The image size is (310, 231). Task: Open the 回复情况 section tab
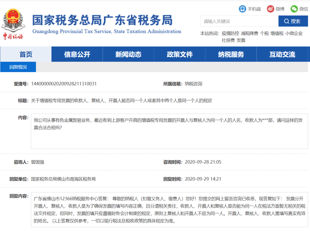(x=18, y=67)
